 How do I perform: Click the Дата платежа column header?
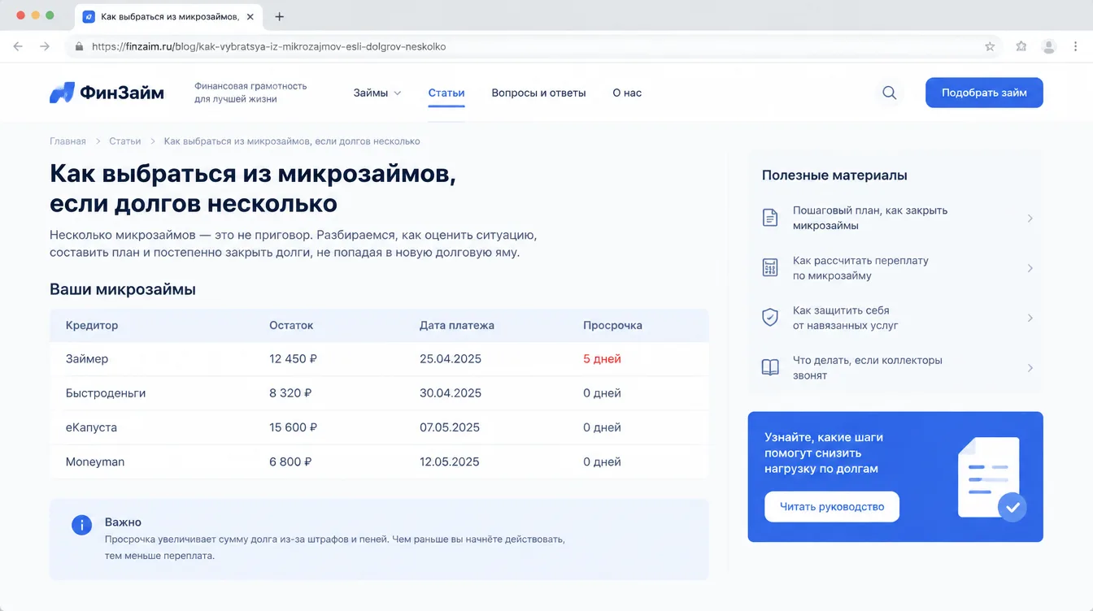457,325
